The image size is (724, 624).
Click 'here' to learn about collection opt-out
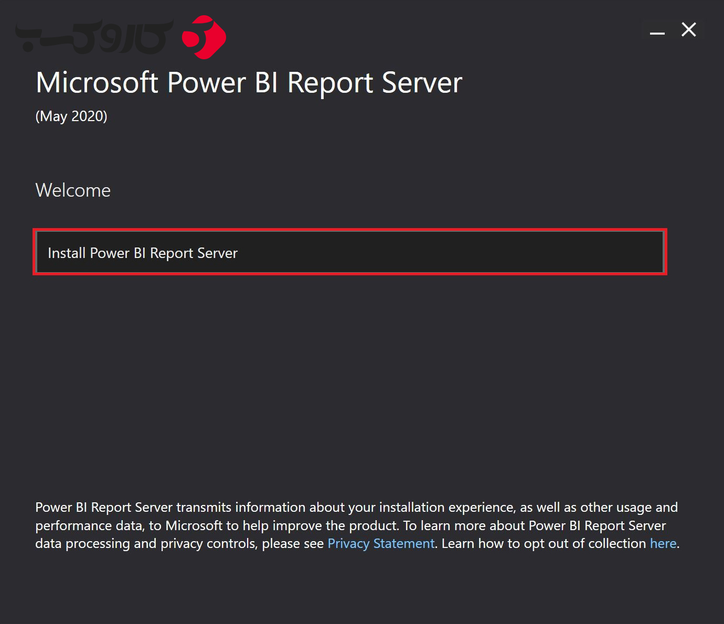[x=663, y=543]
